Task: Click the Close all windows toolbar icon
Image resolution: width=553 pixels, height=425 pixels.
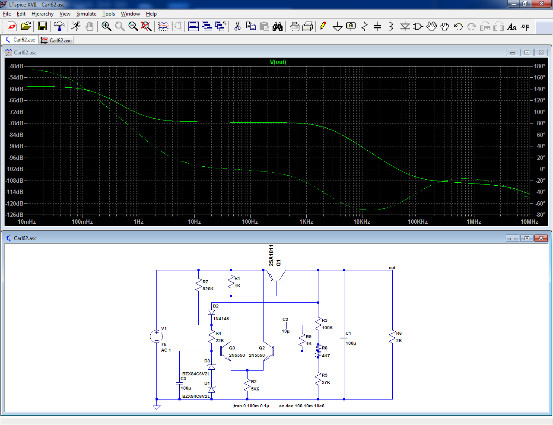Action: pos(220,27)
